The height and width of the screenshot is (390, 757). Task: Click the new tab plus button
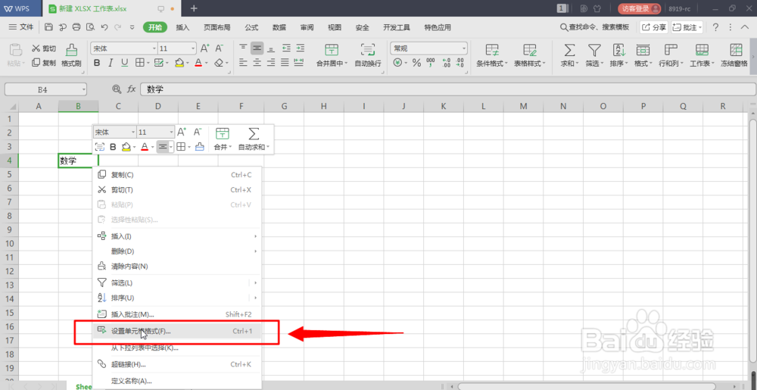pos(194,8)
